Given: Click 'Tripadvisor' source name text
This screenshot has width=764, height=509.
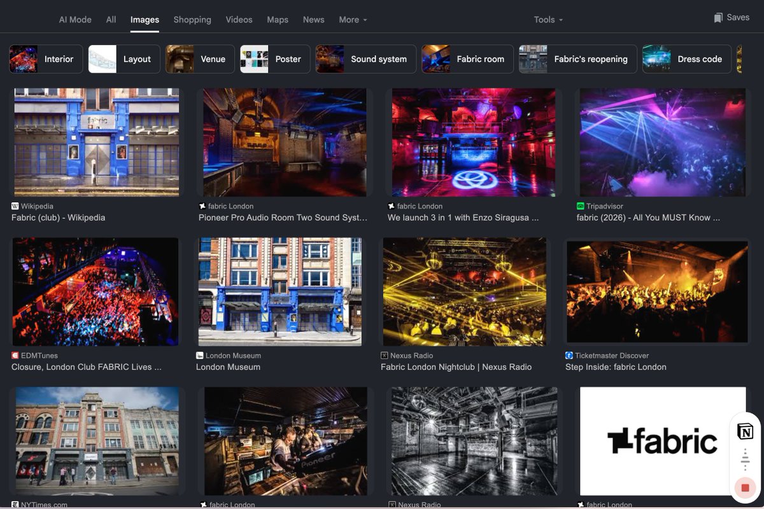Looking at the screenshot, I should pyautogui.click(x=605, y=206).
